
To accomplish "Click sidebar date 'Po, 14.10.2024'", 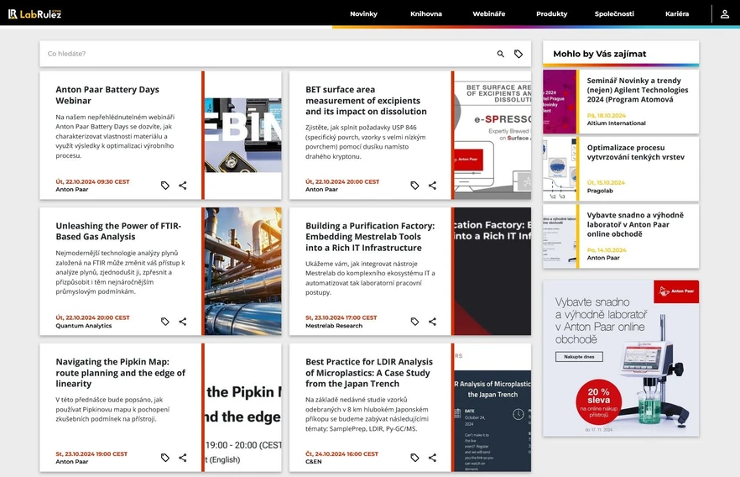I will pos(607,249).
